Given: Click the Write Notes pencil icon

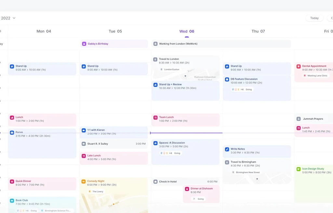Looking at the screenshot, I should 227,149.
